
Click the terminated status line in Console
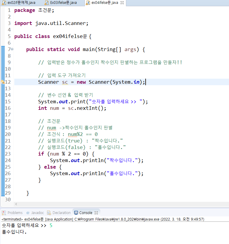click(x=103, y=219)
